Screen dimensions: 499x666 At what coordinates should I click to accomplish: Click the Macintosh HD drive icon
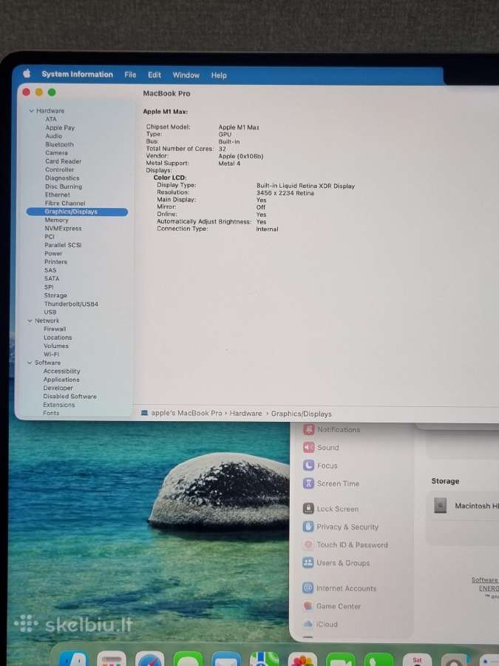click(x=440, y=505)
